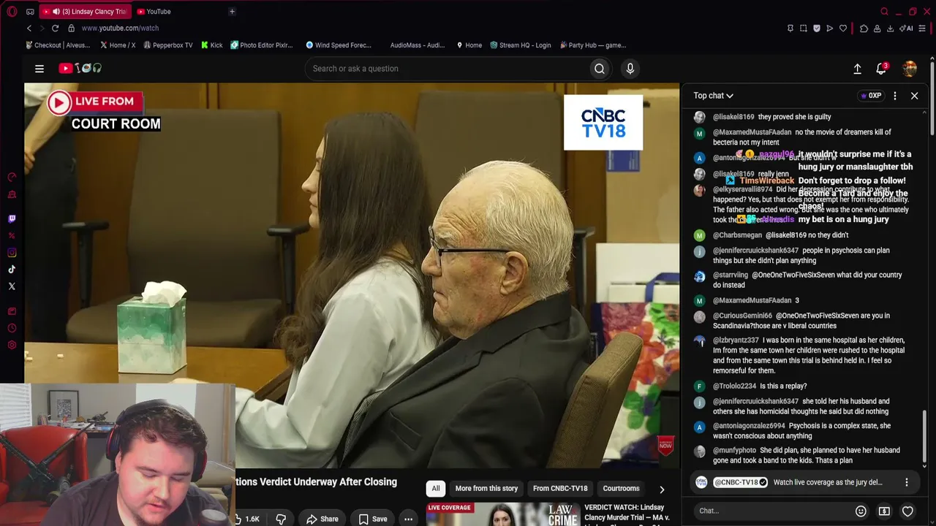Select the From CNBC-TV18 chip
Image resolution: width=936 pixels, height=526 pixels.
[560, 488]
